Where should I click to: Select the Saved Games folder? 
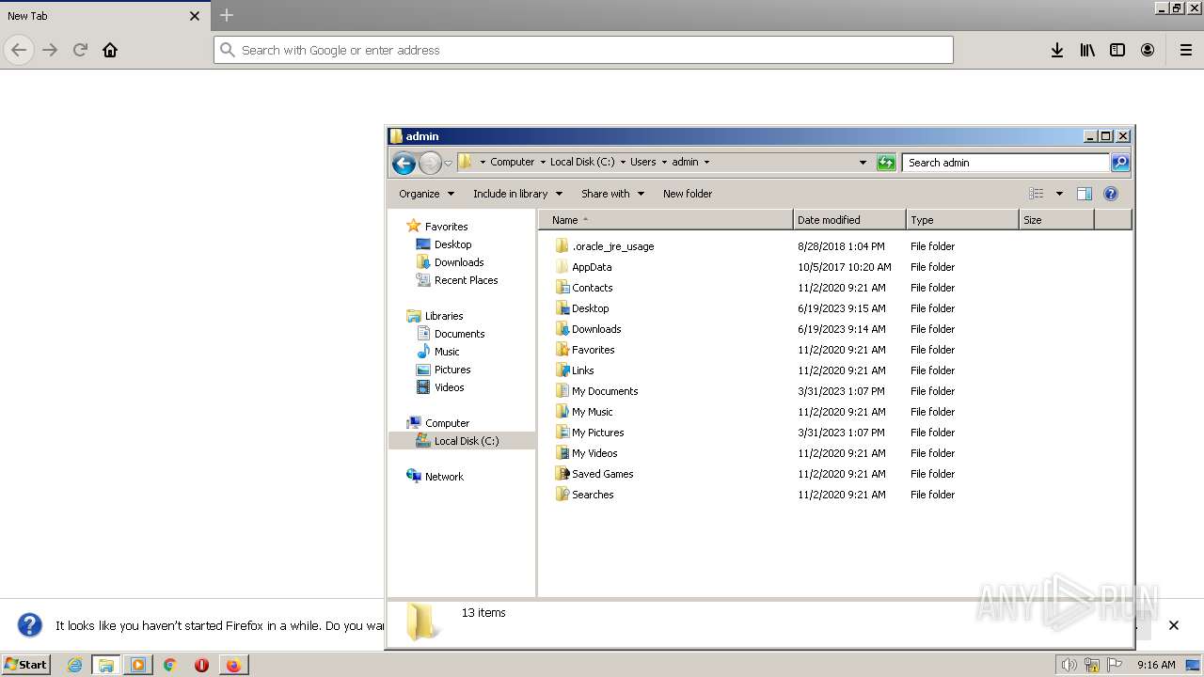tap(602, 474)
